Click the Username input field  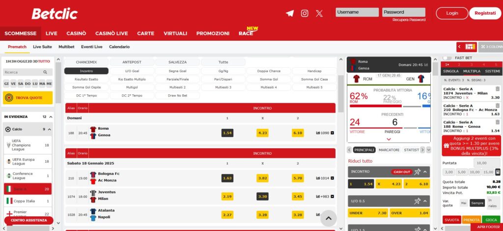tap(357, 12)
